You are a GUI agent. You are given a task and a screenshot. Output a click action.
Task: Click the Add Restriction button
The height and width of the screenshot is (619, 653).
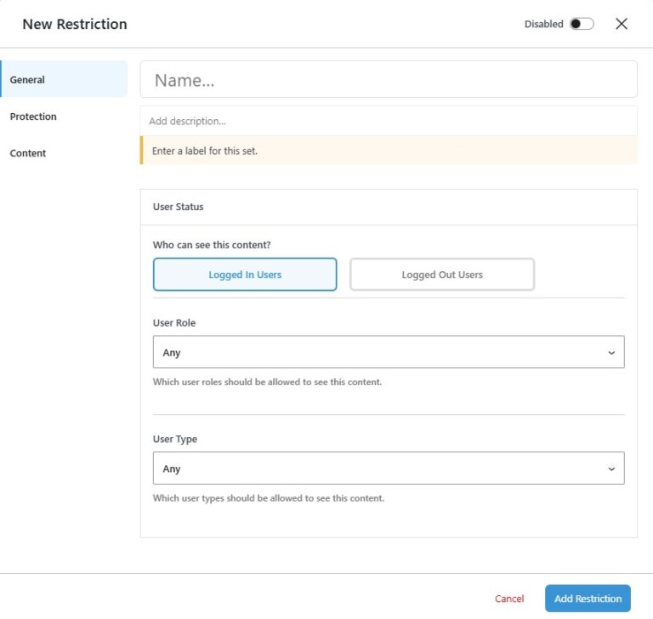pos(588,599)
